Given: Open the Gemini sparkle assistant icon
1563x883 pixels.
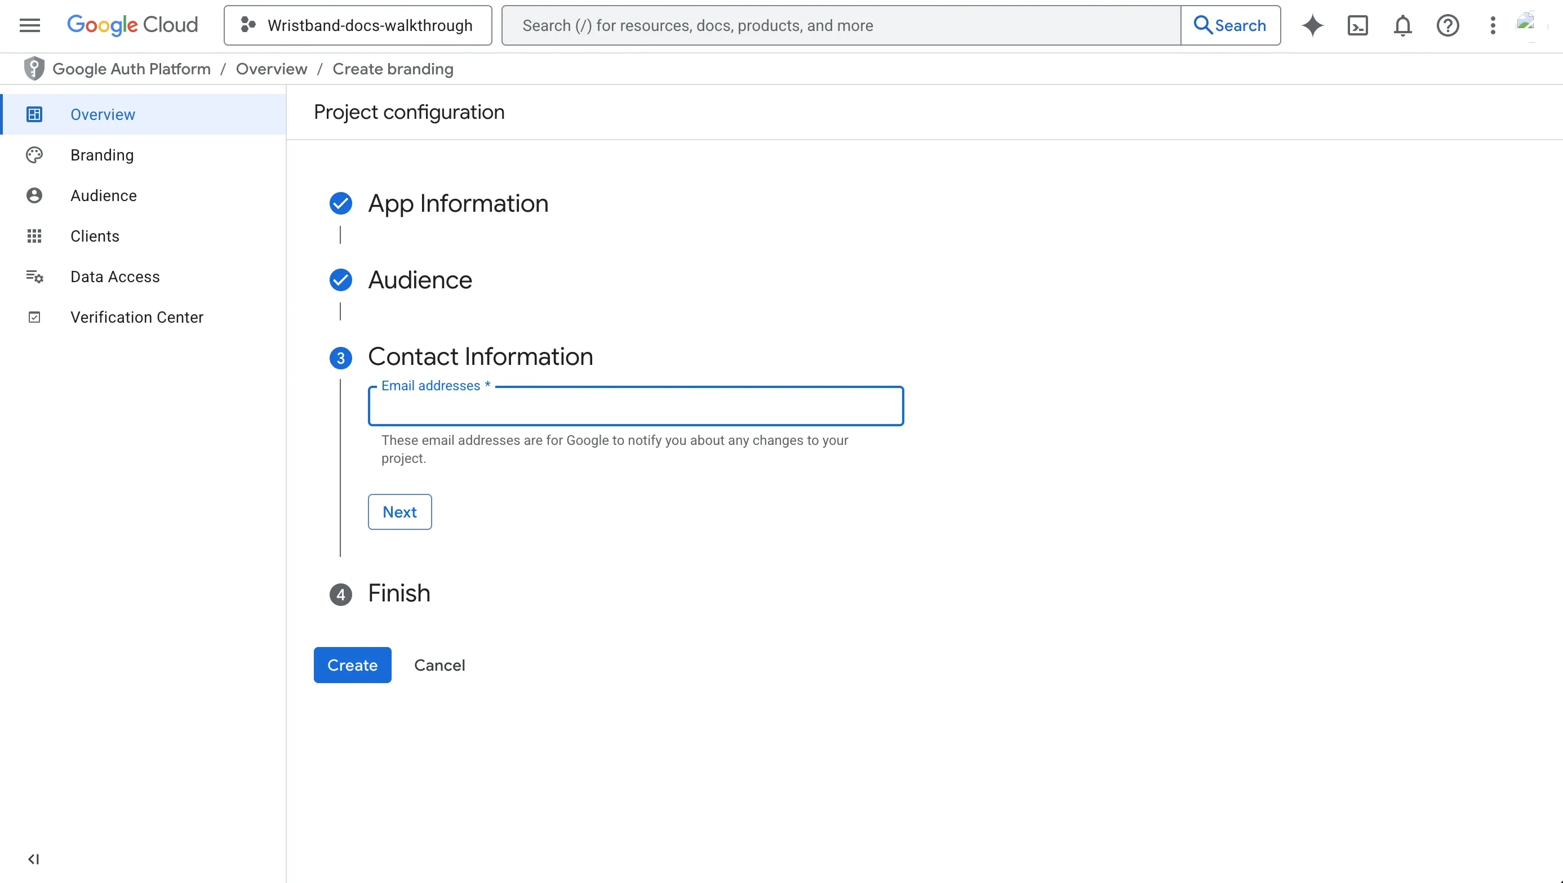Looking at the screenshot, I should (1312, 25).
